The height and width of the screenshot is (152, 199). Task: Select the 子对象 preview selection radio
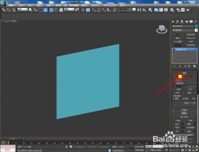pos(181,99)
